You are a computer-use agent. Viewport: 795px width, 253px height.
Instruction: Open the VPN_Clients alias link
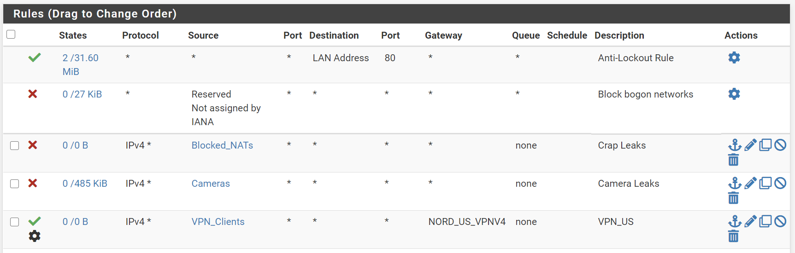tap(218, 222)
